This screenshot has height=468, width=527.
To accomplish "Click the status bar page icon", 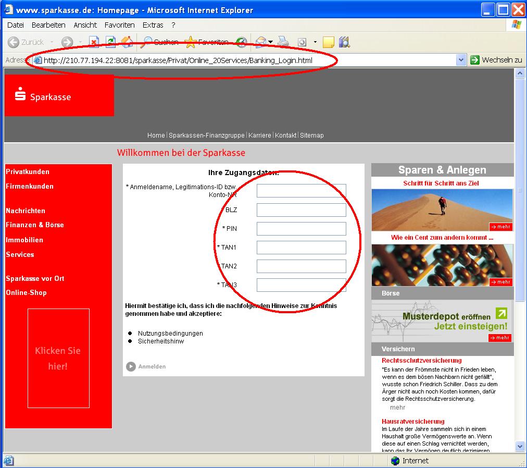I will click(9, 461).
